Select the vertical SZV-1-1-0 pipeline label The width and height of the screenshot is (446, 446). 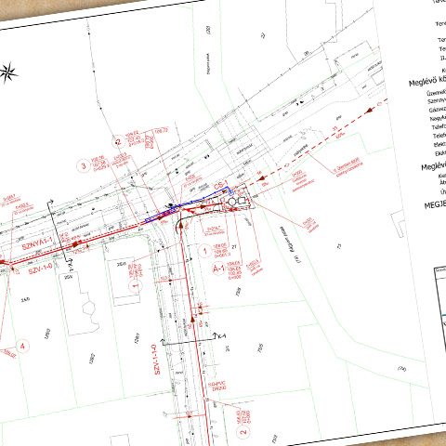click(156, 360)
